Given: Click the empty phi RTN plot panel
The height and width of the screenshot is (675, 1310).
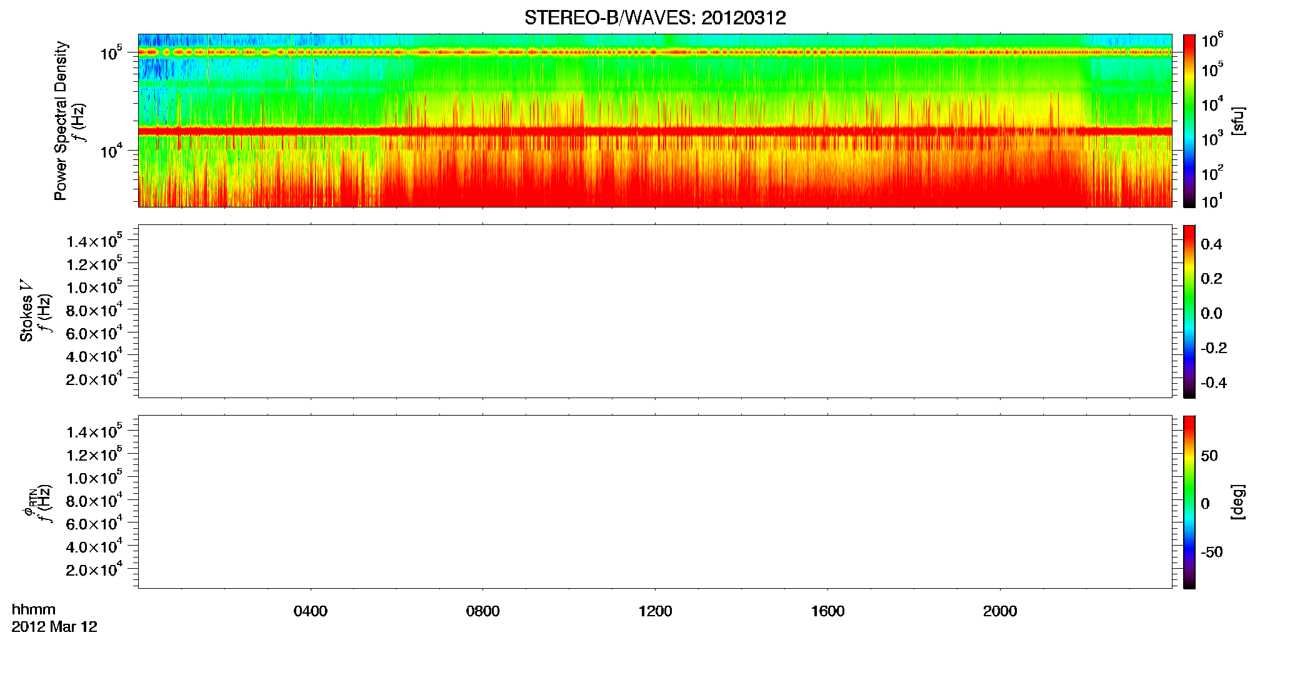Looking at the screenshot, I should pos(655,502).
